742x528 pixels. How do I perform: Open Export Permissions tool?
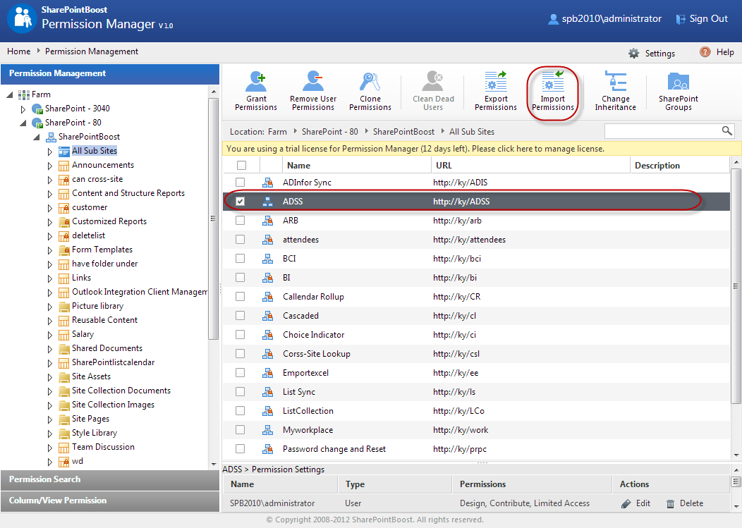(x=496, y=91)
